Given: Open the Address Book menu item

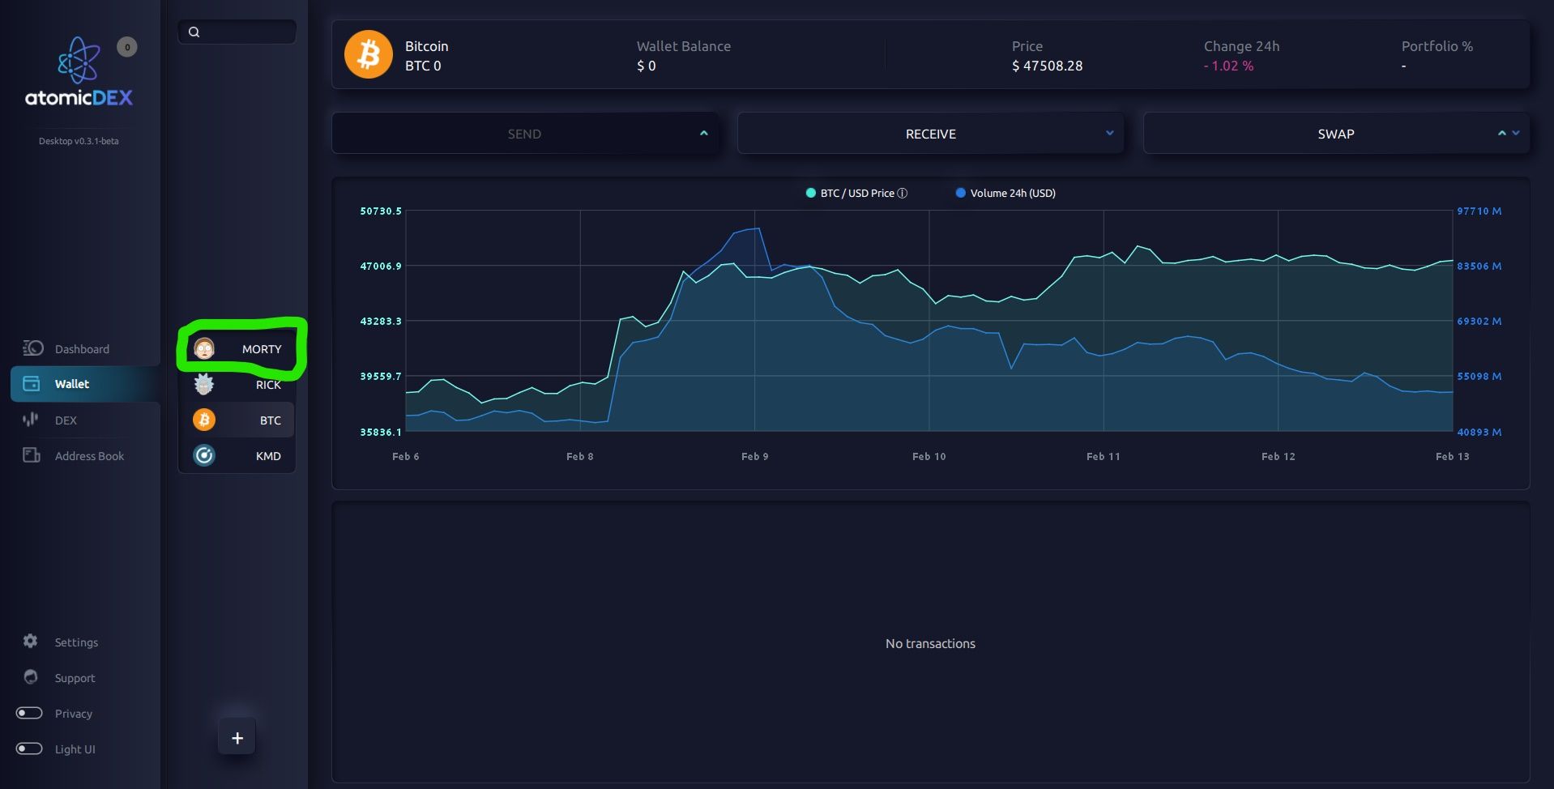Looking at the screenshot, I should tap(89, 456).
